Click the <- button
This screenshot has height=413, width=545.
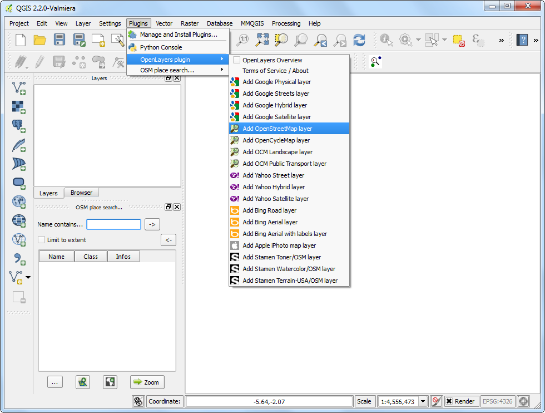(x=169, y=240)
